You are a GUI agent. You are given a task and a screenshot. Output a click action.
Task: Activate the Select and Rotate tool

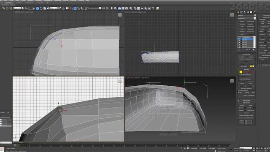click(x=41, y=8)
